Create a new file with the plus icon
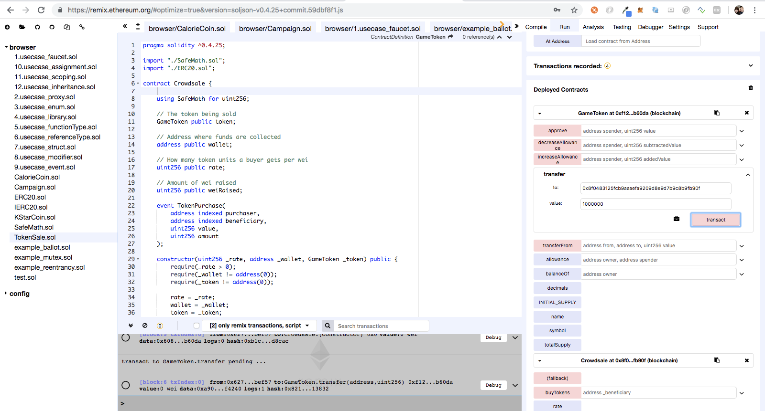Image resolution: width=765 pixels, height=411 pixels. click(x=7, y=27)
